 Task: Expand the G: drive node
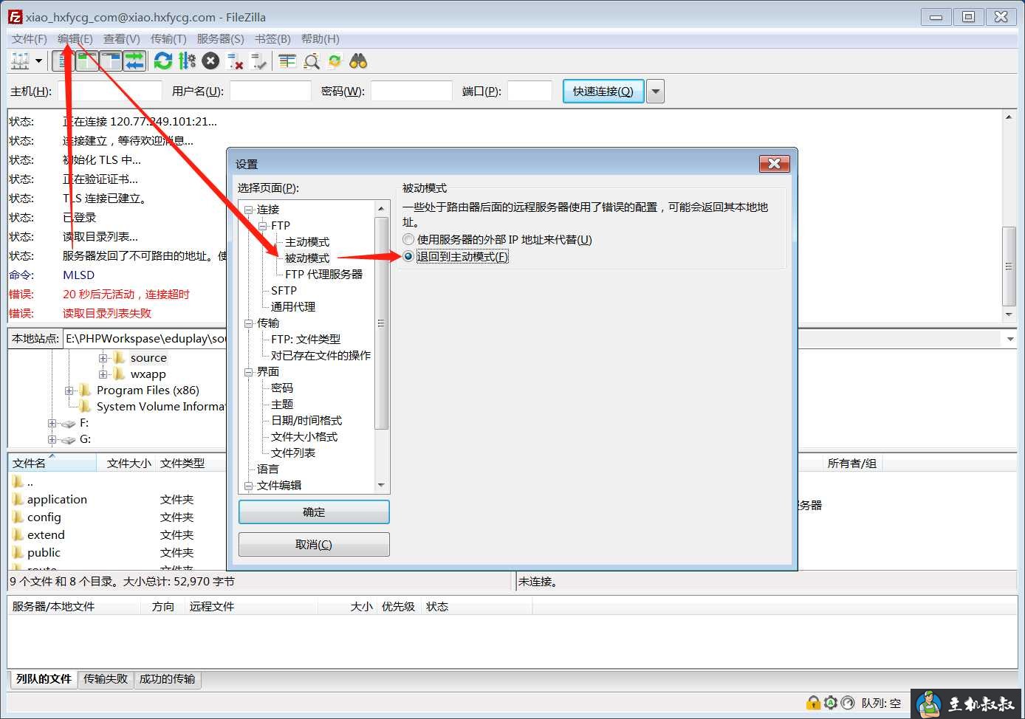52,439
